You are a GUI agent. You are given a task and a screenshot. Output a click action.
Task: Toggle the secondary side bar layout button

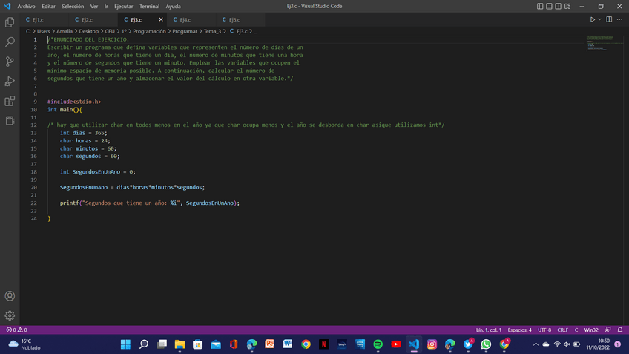click(559, 6)
